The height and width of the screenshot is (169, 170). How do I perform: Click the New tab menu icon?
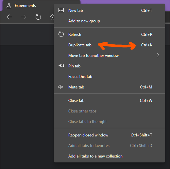pos(61,10)
